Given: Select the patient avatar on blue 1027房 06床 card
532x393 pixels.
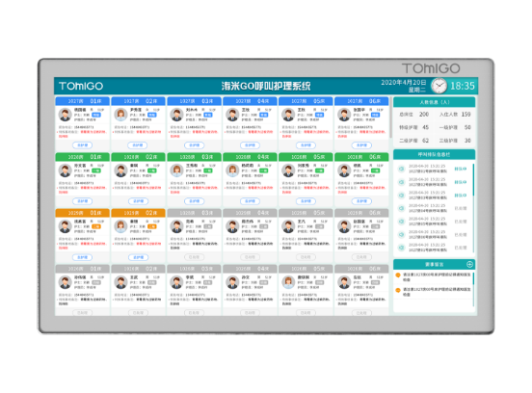Looking at the screenshot, I should coord(344,115).
